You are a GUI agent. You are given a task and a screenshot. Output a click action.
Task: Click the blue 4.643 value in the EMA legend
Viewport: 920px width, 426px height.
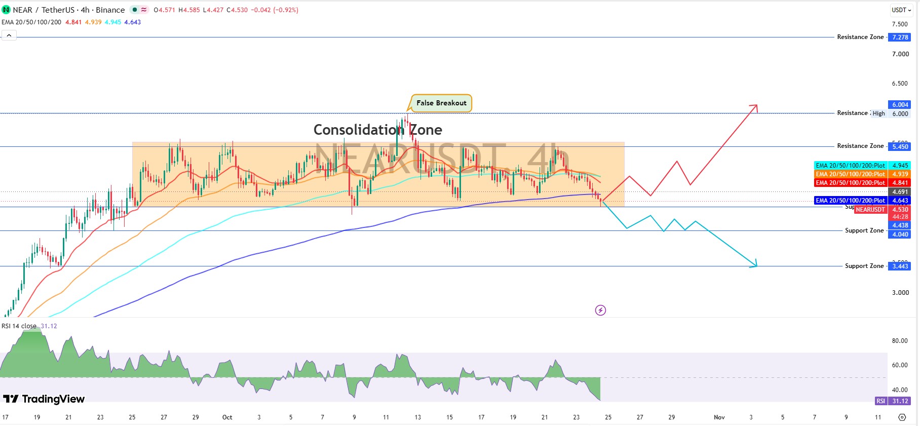tap(133, 22)
